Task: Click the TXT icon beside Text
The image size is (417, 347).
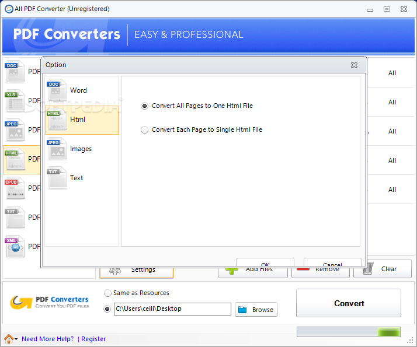Action: (57, 178)
